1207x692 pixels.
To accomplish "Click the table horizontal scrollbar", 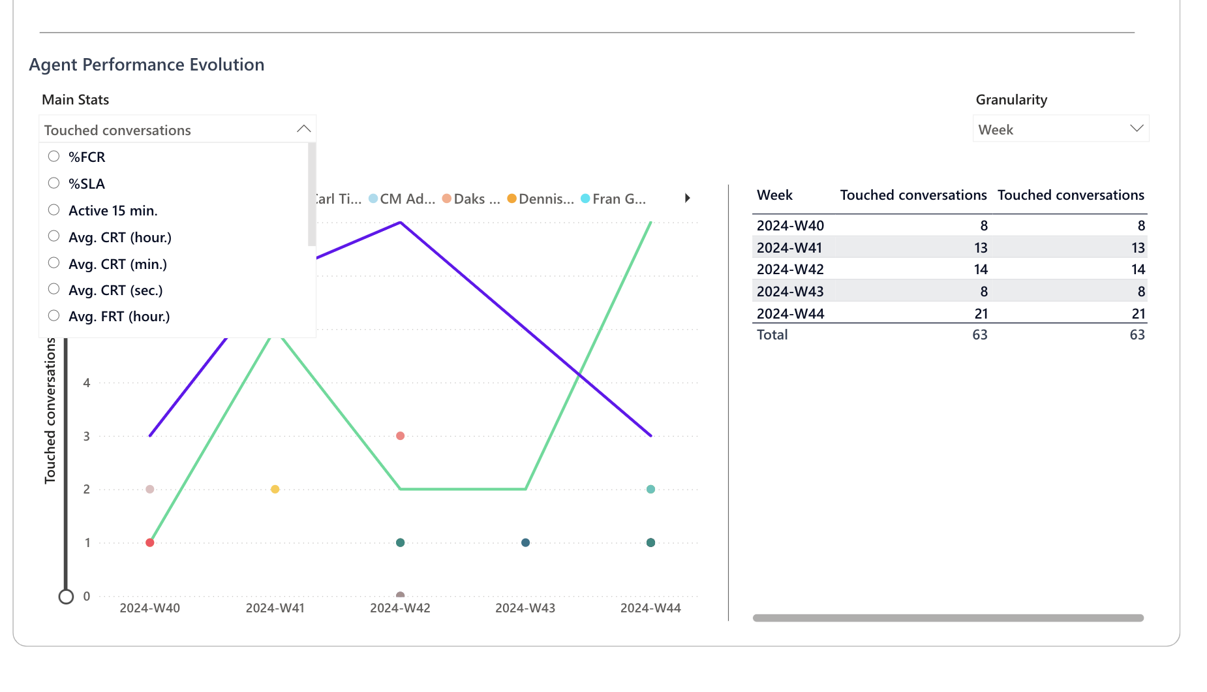I will coord(948,618).
